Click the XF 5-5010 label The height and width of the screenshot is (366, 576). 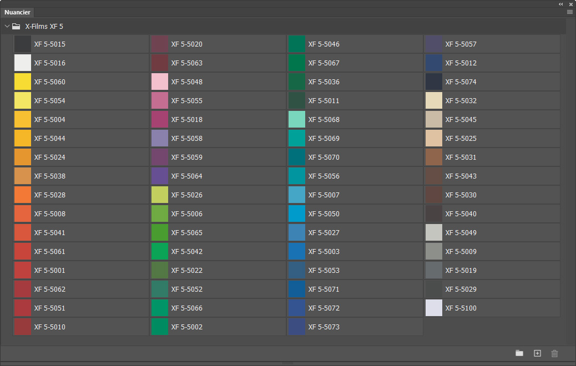(x=49, y=327)
